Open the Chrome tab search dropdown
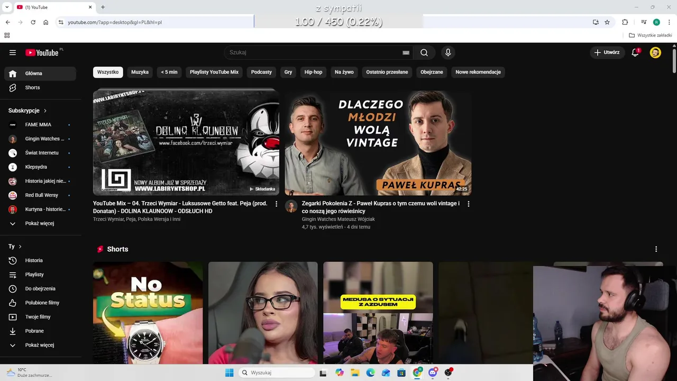This screenshot has height=381, width=677. click(x=7, y=7)
